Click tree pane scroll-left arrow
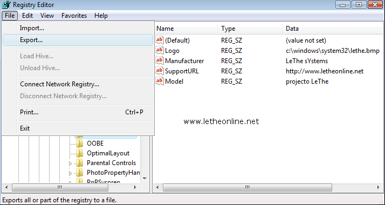 click(6, 188)
